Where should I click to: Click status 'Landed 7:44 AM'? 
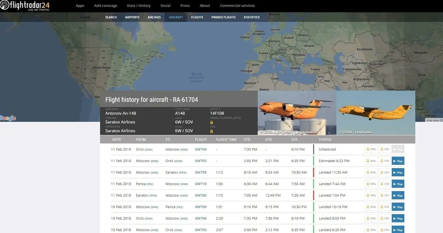(x=332, y=184)
